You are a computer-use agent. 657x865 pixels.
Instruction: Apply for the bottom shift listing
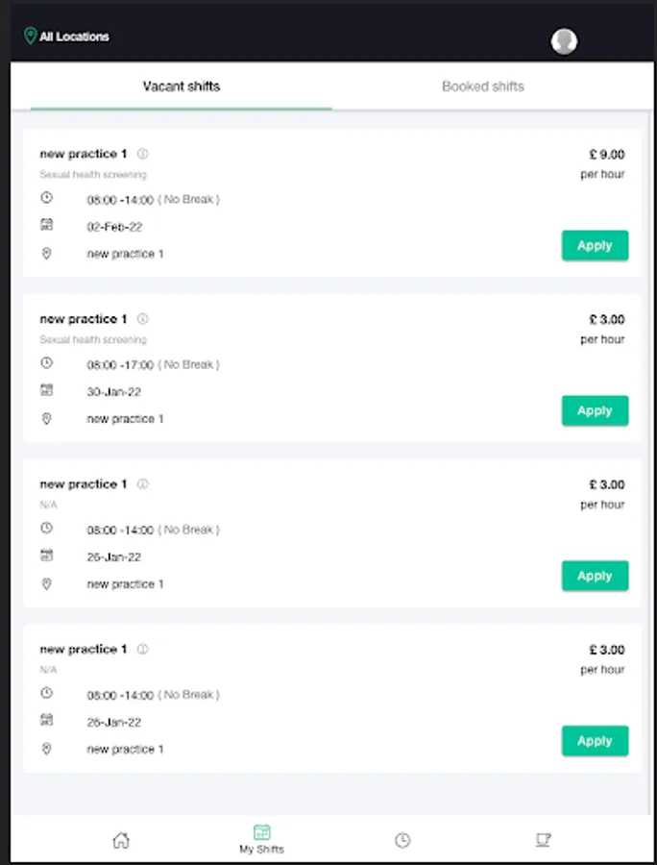595,741
